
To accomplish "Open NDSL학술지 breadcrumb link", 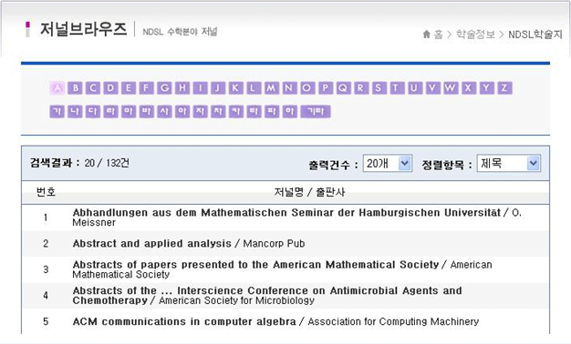I will pyautogui.click(x=535, y=35).
